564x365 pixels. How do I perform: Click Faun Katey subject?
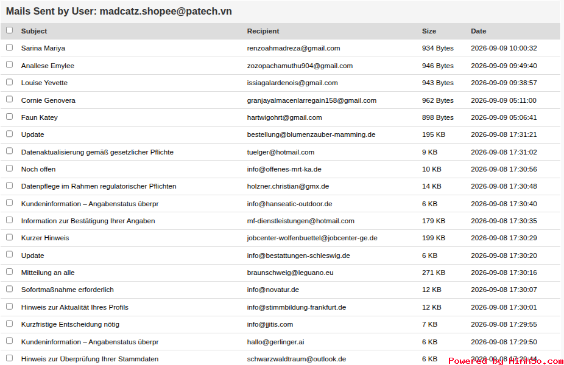pos(39,117)
